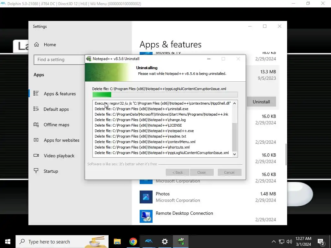This screenshot has width=331, height=248.
Task: Open the Windows Start menu
Action: (8, 242)
